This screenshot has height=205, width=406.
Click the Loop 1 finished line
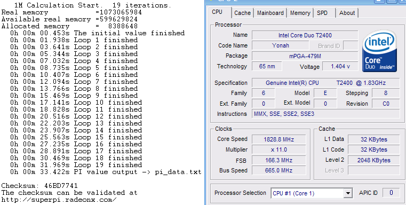click(74, 40)
